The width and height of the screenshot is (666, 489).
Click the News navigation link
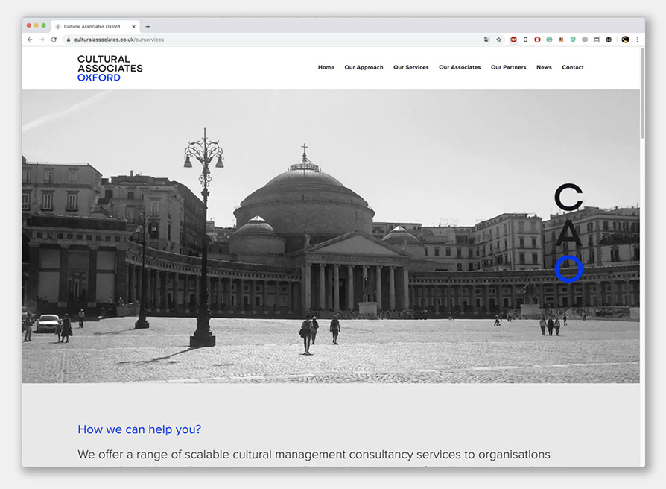tap(544, 67)
